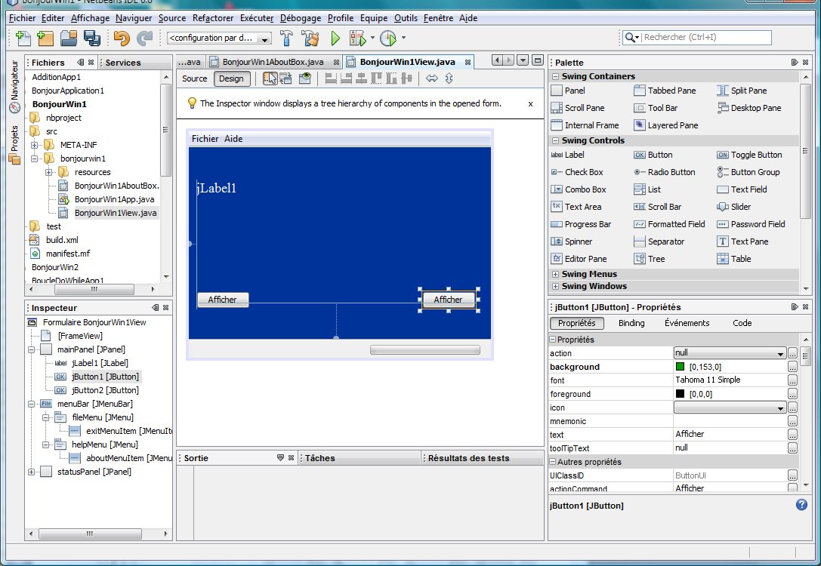
Task: Select the left Afficher button on the form
Action: (x=223, y=299)
